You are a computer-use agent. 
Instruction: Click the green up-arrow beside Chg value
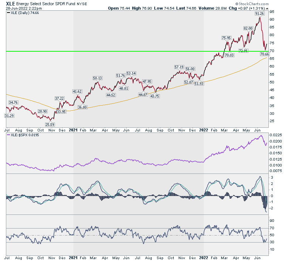pos(267,8)
